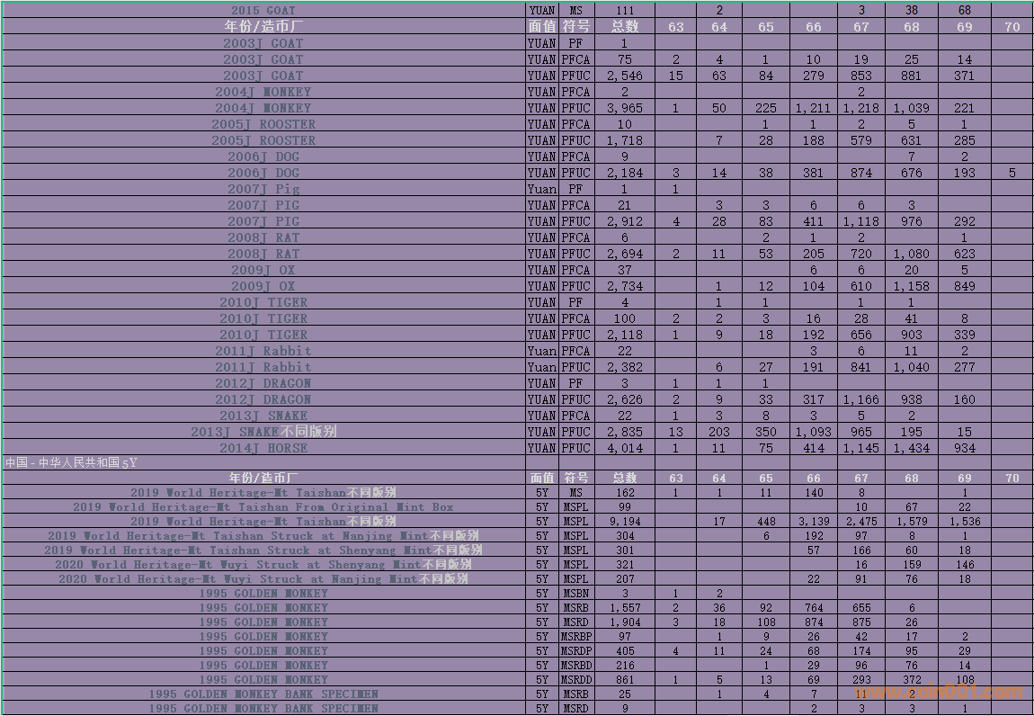This screenshot has width=1034, height=716.
Task: Click Wuyi Struck at Nanjing Mint entry
Action: [x=263, y=579]
